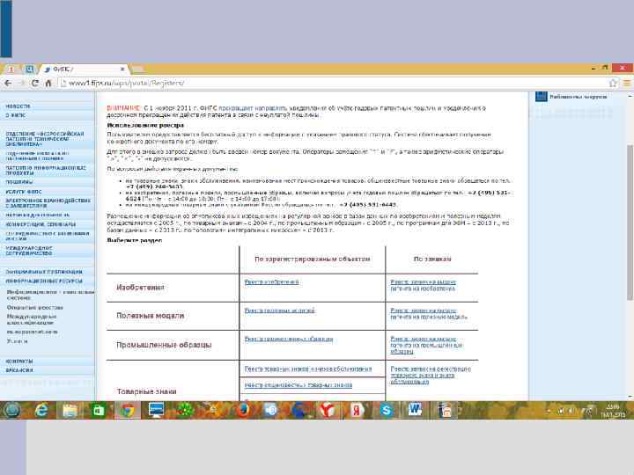This screenshot has height=475, width=634.
Task: Open Международные классификации submenu link
Action: (32, 319)
